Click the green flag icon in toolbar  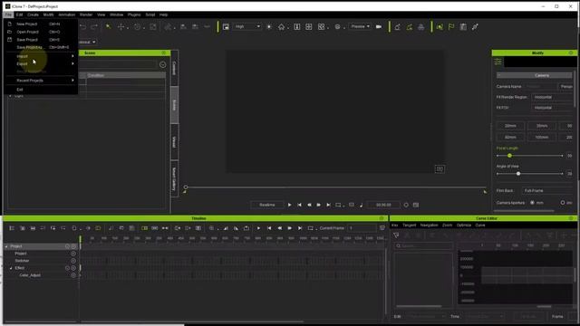coord(451,26)
